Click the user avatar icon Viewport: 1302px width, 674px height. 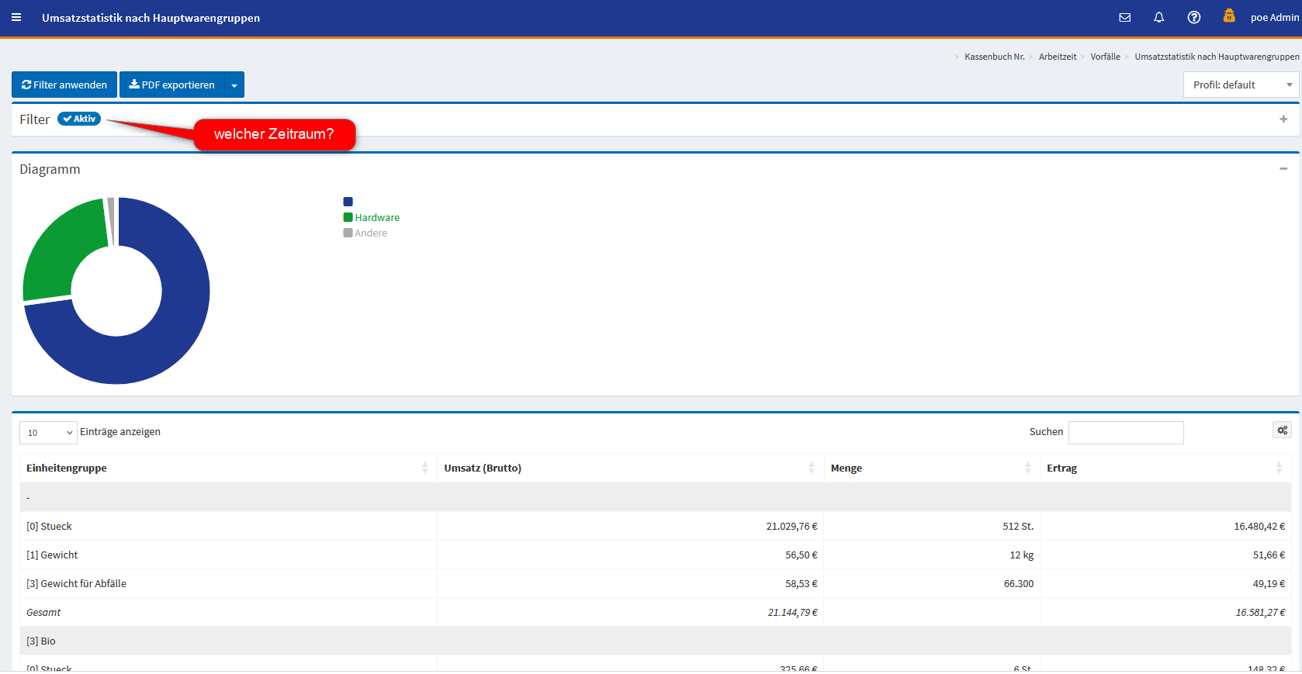coord(1229,16)
